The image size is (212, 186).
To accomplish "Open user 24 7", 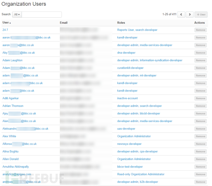I will (5, 30).
